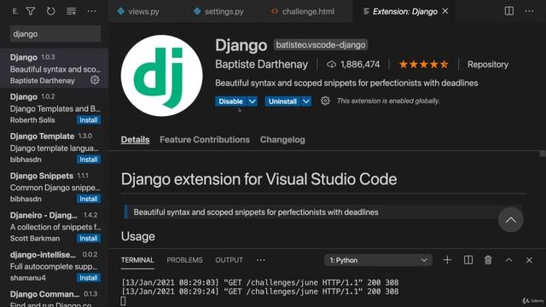Click publisher name Baptiste Darthenay in header

[262, 65]
